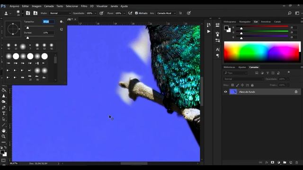The height and width of the screenshot is (170, 303).
Task: Open the Actions play-button panel icon
Action: 209,31
